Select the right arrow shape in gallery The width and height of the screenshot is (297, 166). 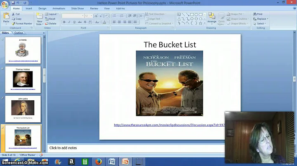tap(192, 18)
